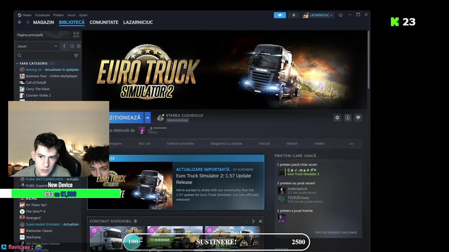Add Euro Truck Simulator 2 to favorites heart
Screen dimensions: 449x252
point(358,118)
